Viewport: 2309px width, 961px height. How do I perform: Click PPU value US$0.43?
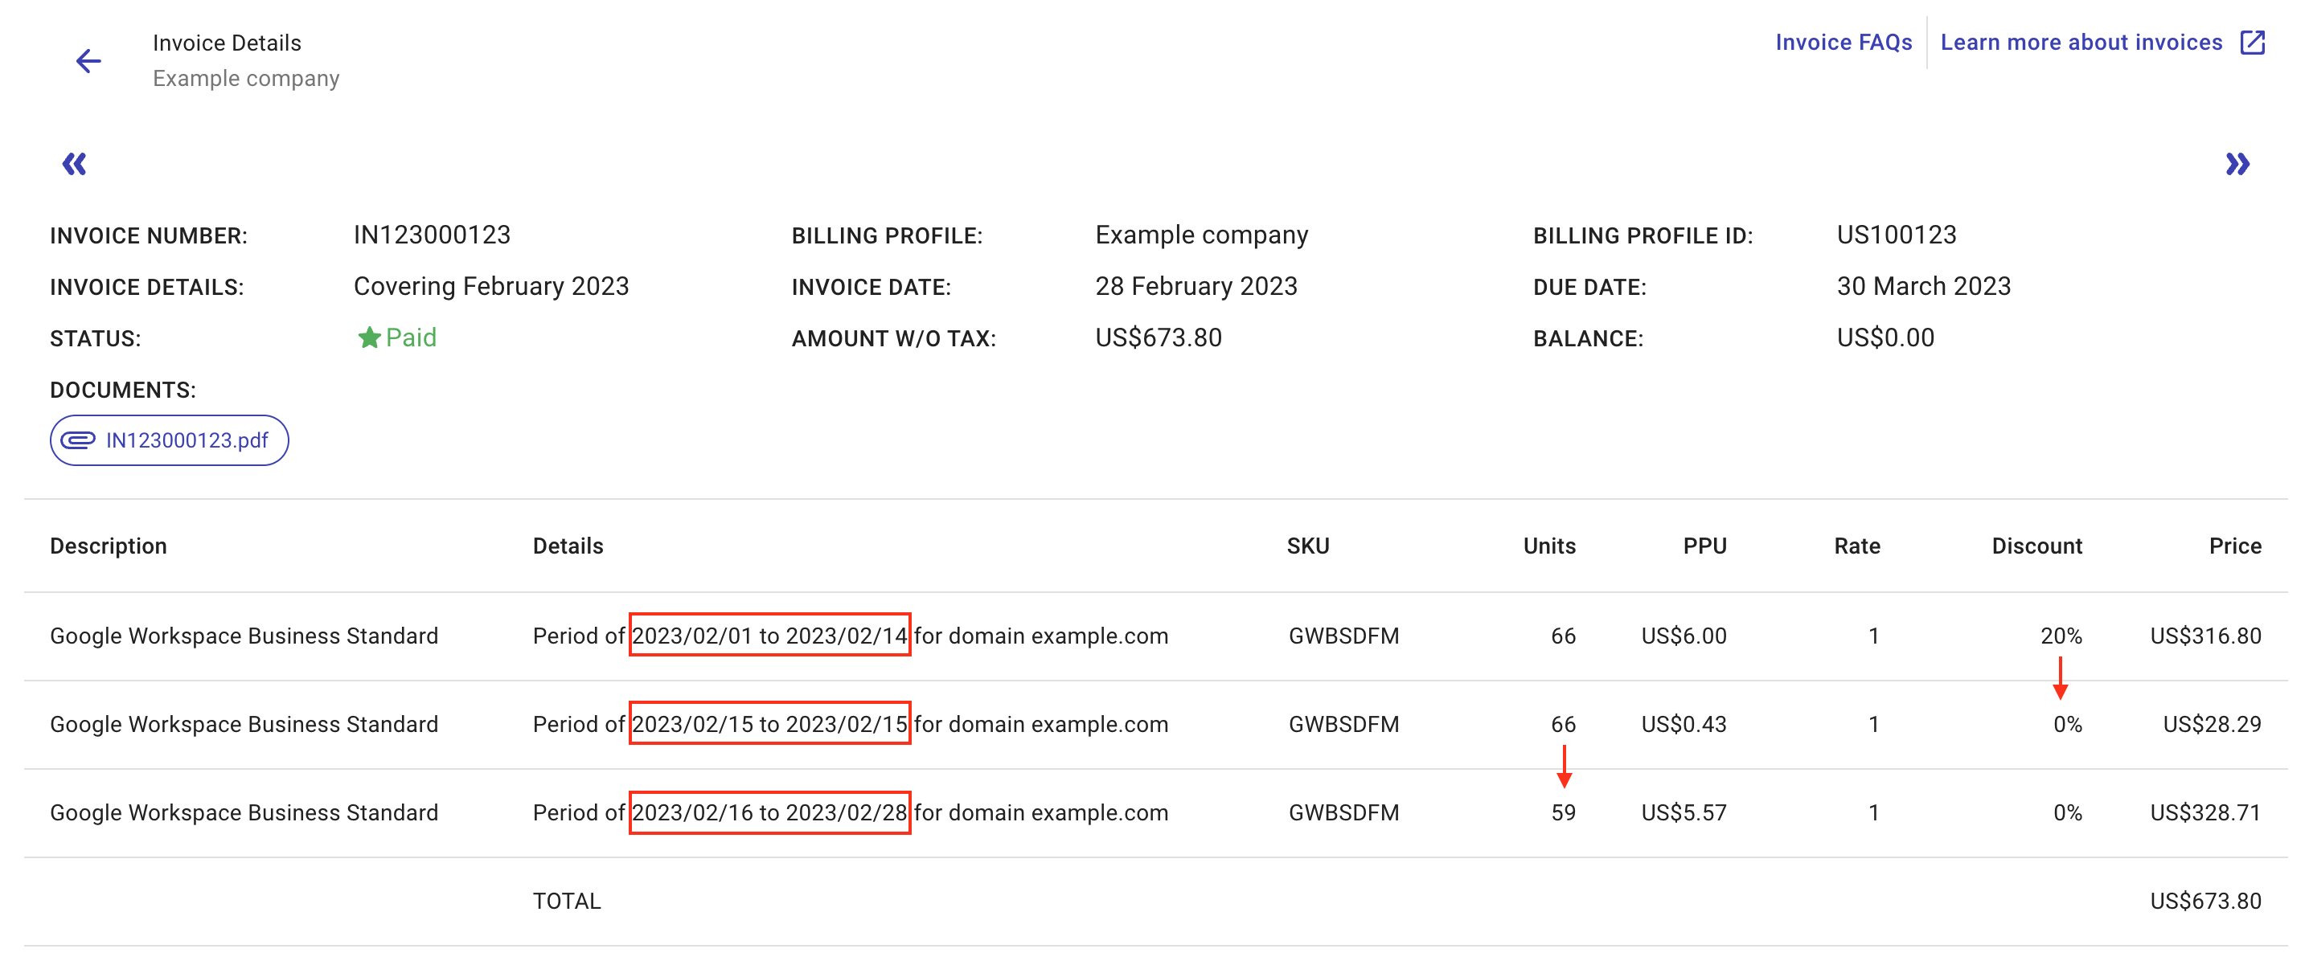coord(1684,724)
